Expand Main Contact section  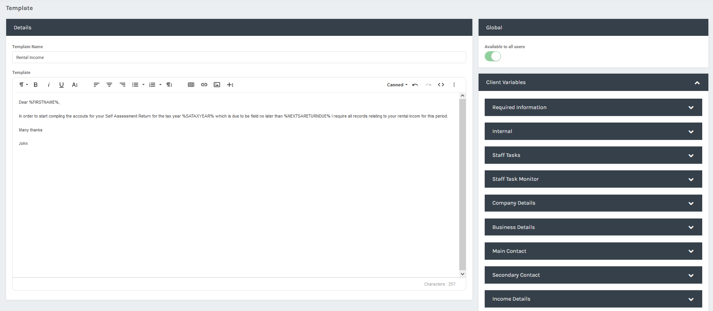pyautogui.click(x=593, y=251)
